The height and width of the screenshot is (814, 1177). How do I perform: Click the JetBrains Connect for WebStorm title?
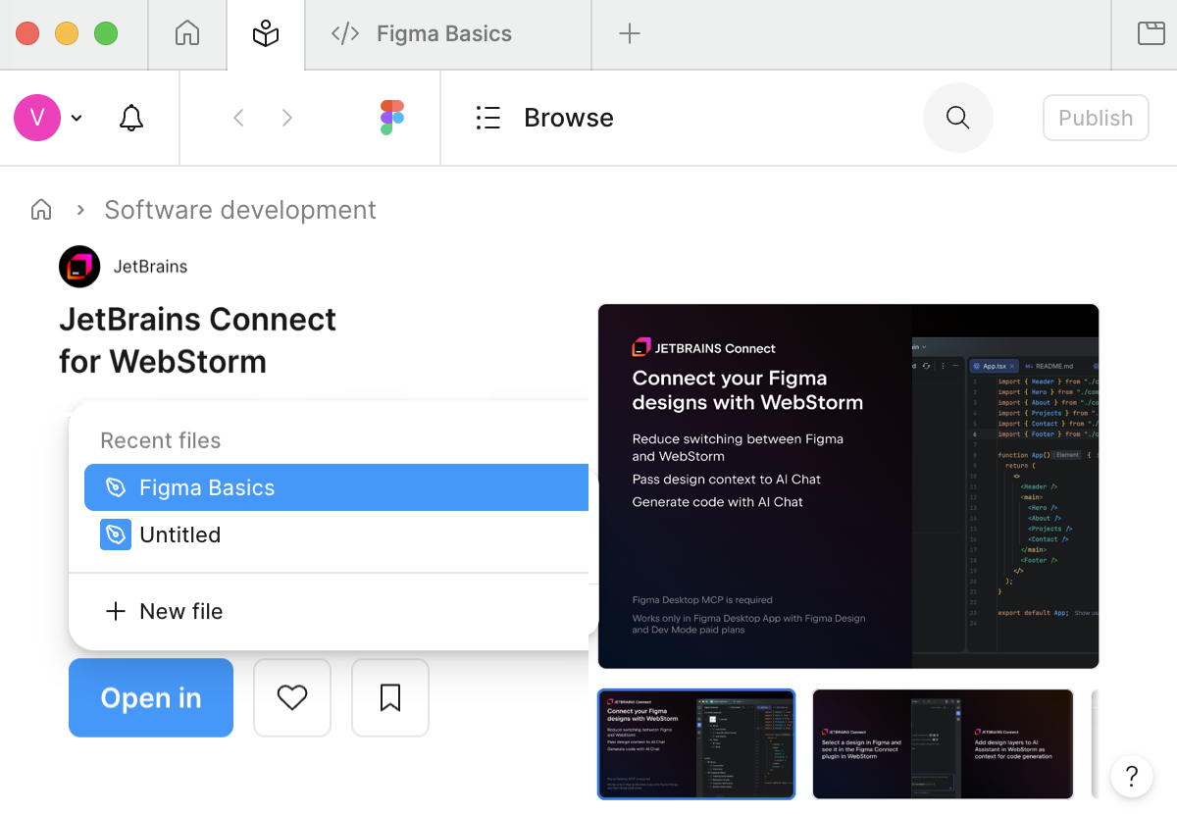click(198, 340)
